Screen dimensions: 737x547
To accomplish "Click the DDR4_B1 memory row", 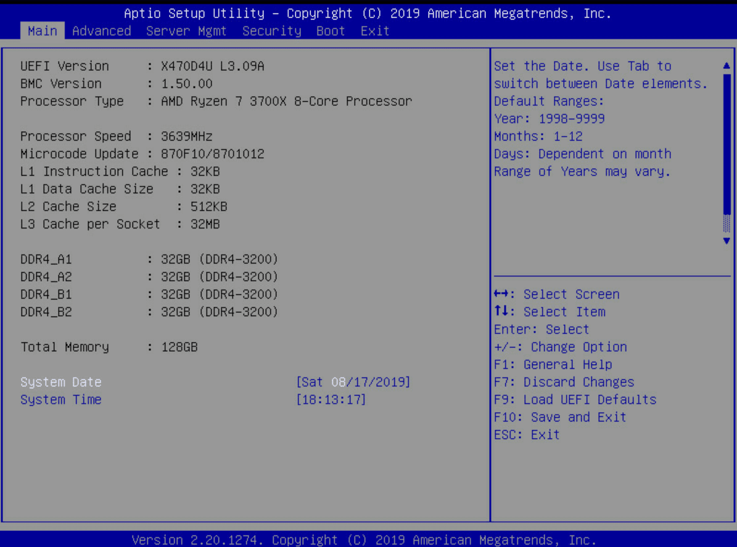I will pyautogui.click(x=149, y=294).
